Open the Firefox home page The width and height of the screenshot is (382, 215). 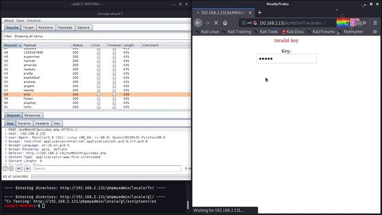225,23
